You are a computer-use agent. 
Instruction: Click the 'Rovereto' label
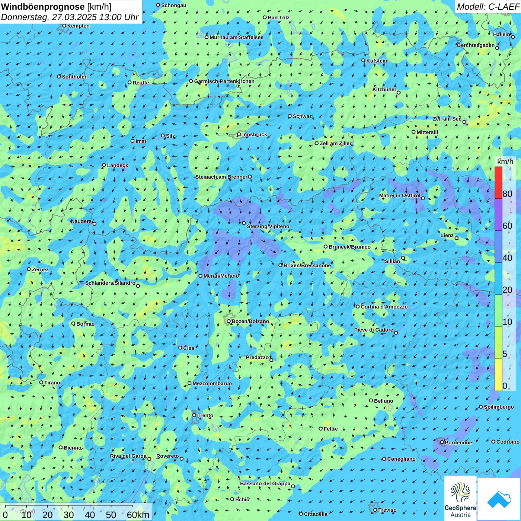pos(167,456)
